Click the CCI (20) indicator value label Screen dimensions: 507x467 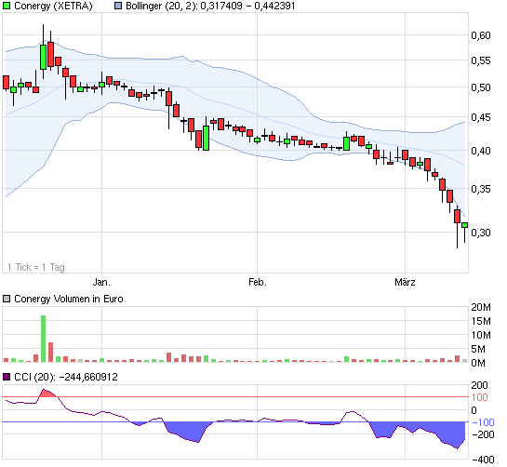pos(66,377)
